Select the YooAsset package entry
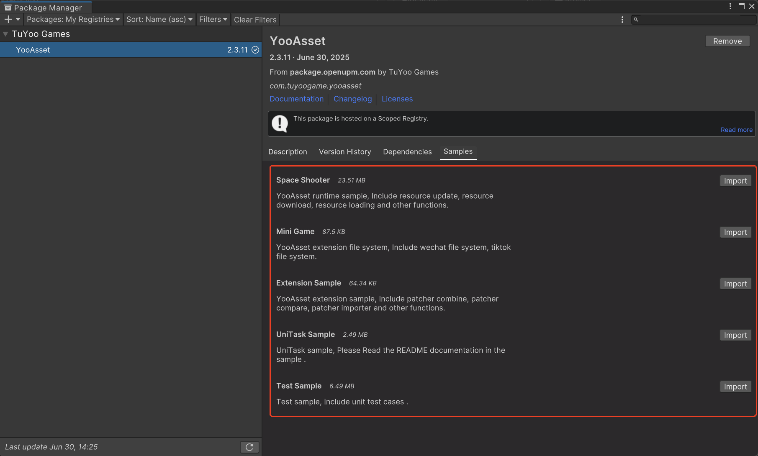The width and height of the screenshot is (758, 456). [x=131, y=50]
